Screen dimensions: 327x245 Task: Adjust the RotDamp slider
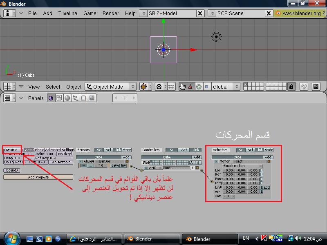(54, 158)
